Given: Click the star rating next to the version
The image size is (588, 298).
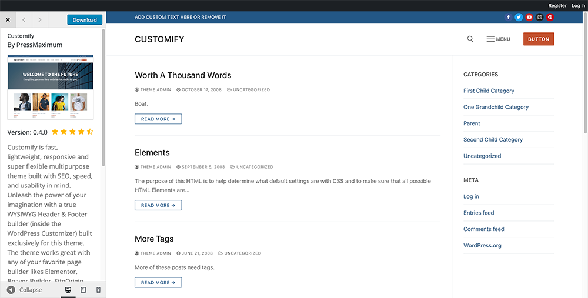Looking at the screenshot, I should [72, 132].
